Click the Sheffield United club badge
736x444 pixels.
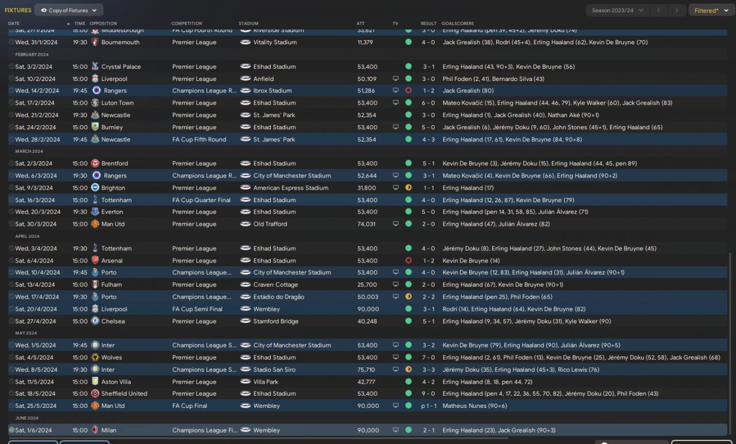95,394
